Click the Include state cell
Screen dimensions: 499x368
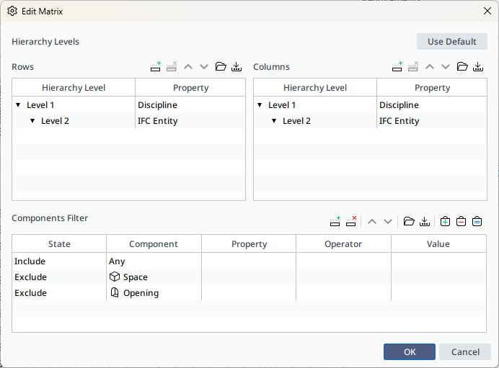click(59, 261)
